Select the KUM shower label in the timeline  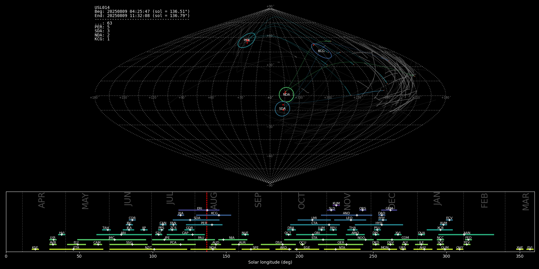[336, 204]
